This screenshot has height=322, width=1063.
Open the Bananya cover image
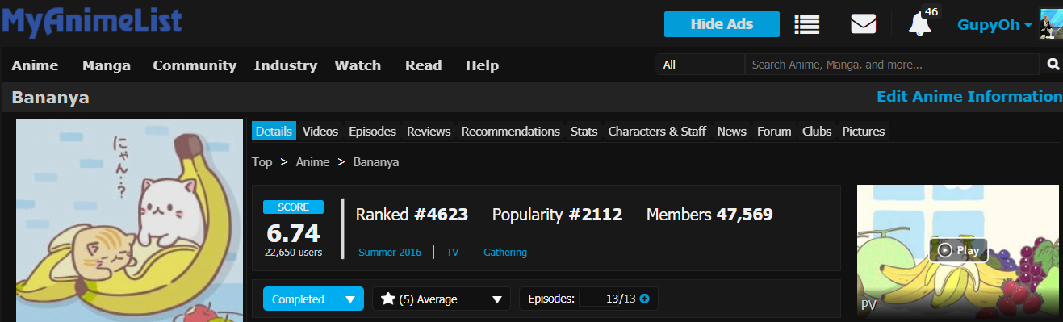pos(130,220)
